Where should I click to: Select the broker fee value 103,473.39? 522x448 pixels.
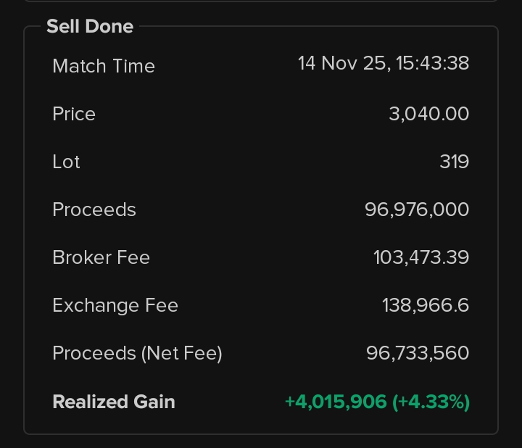(x=421, y=257)
